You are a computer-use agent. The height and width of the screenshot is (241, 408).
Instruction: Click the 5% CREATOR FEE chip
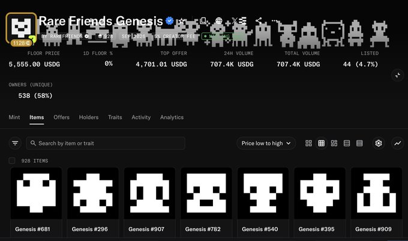click(175, 36)
